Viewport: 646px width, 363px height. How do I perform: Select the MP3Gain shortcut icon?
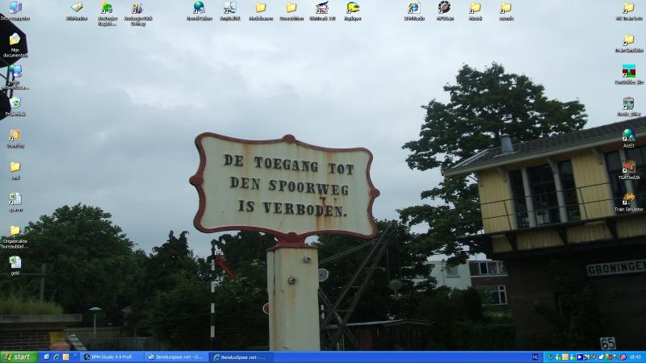[445, 11]
